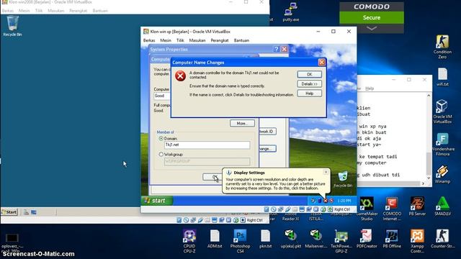Open the putty.exe desktop icon
This screenshot has height=259, width=461.
point(291,12)
